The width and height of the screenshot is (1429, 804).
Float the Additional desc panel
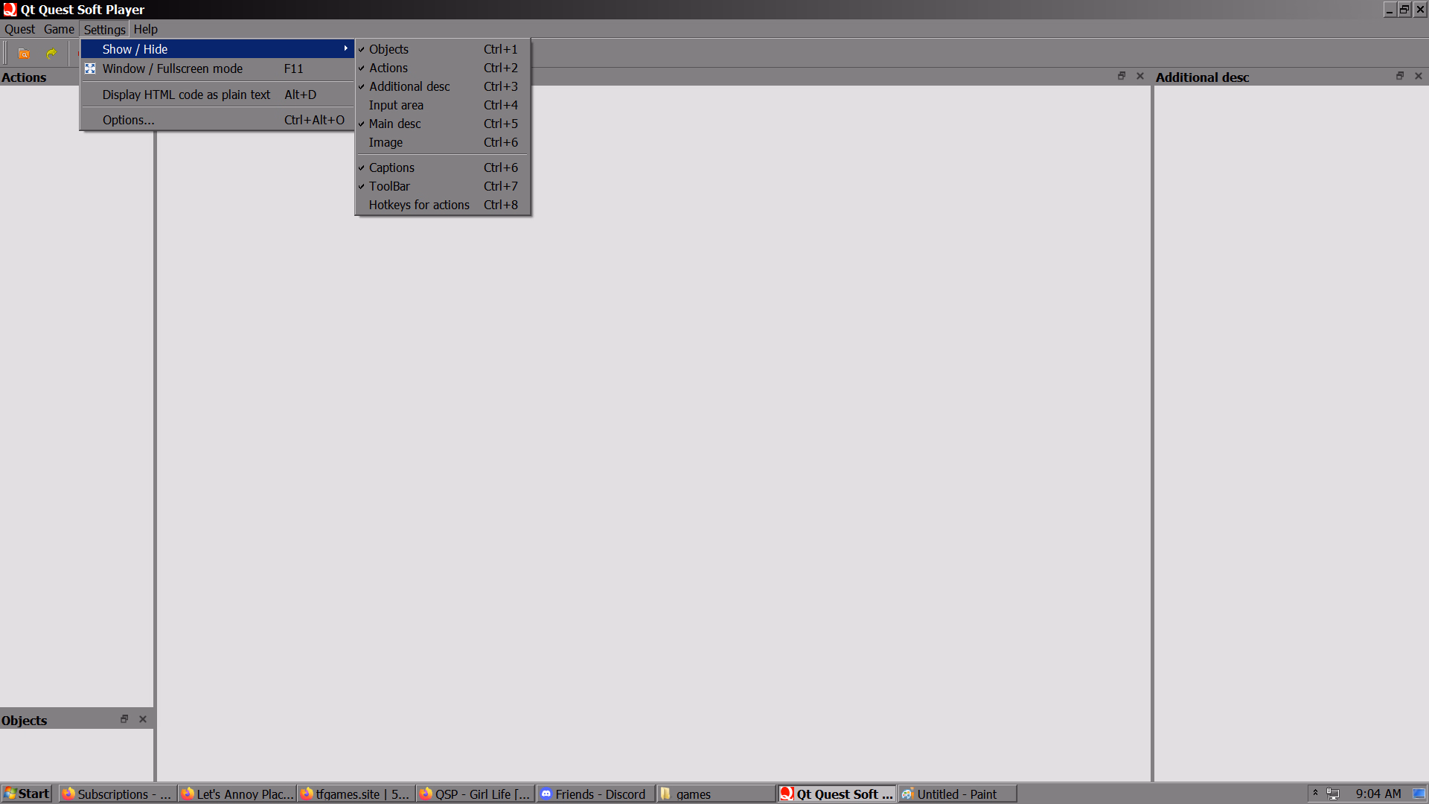(1399, 76)
